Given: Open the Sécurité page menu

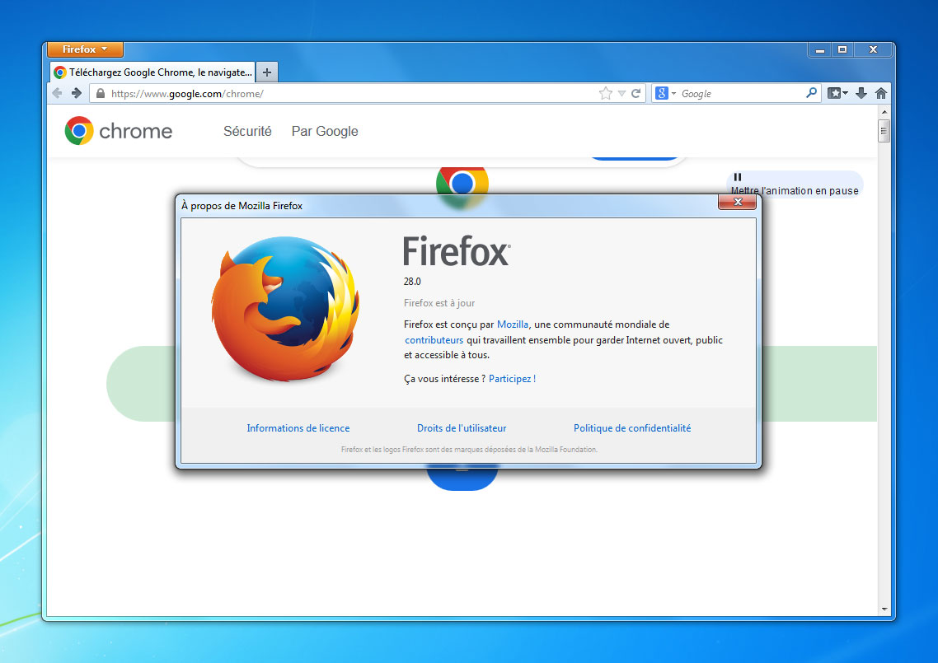Looking at the screenshot, I should [247, 131].
